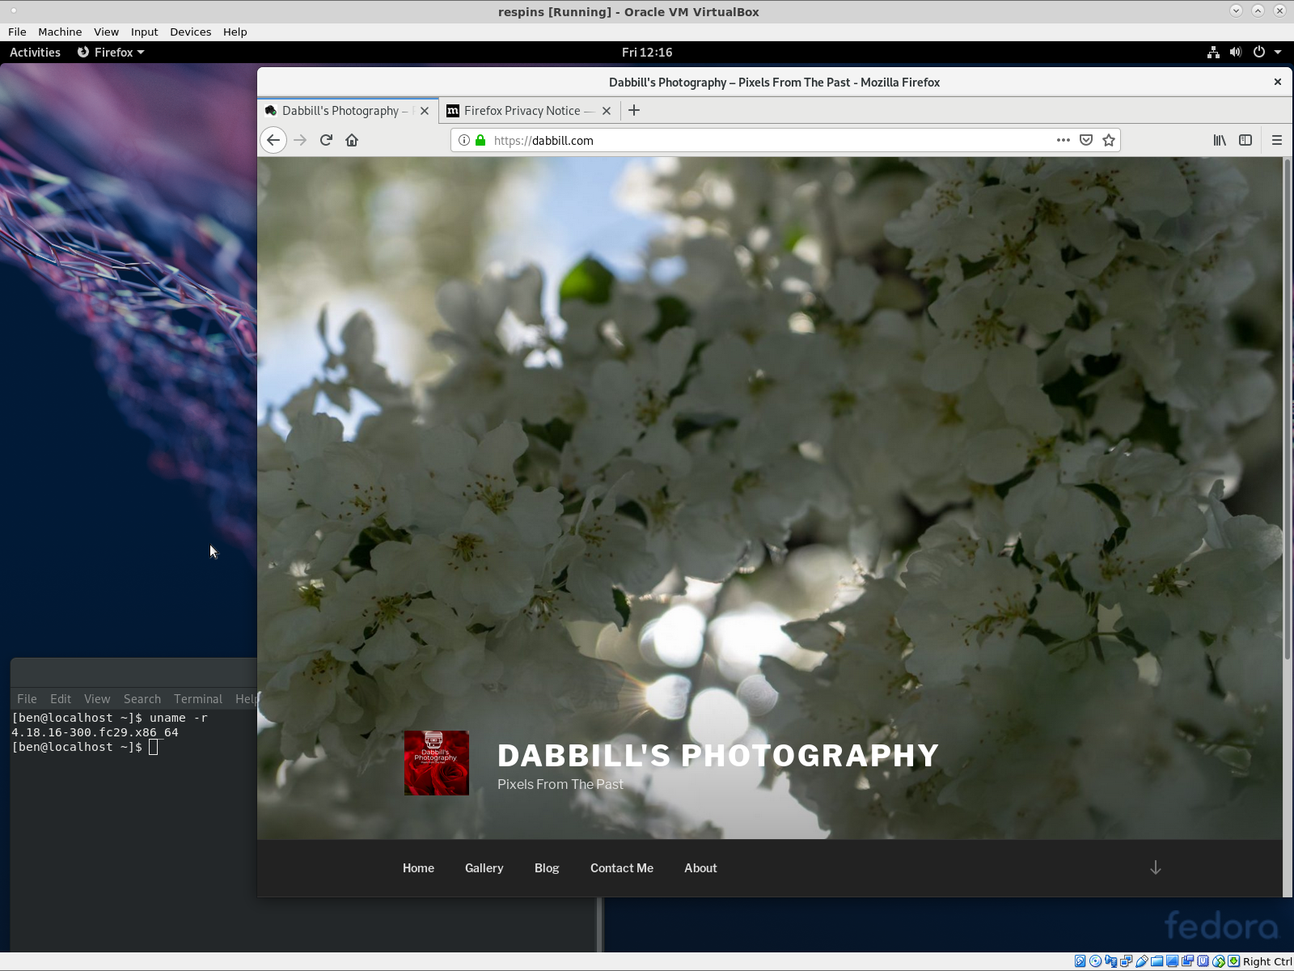Expand the system power menu arrow
1294x971 pixels.
[1278, 52]
